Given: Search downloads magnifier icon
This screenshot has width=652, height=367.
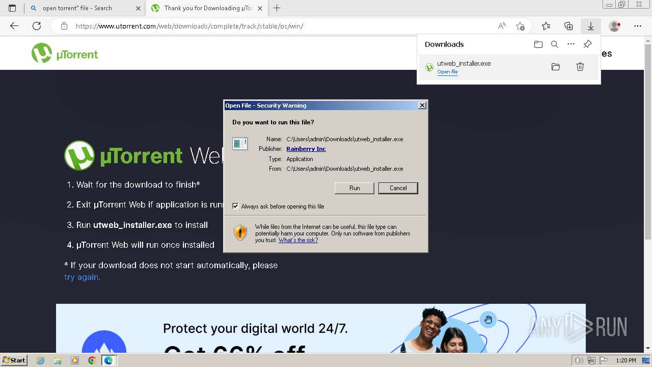Looking at the screenshot, I should tap(555, 44).
